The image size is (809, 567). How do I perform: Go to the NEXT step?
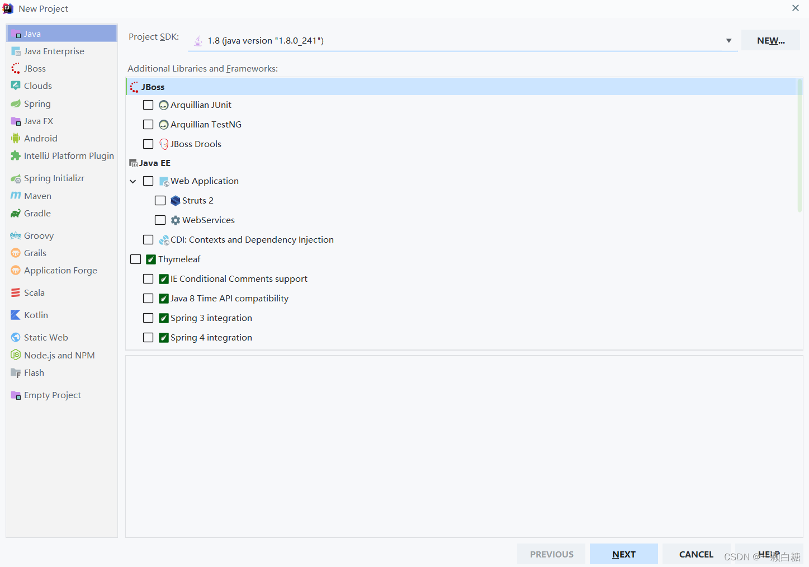(x=624, y=554)
